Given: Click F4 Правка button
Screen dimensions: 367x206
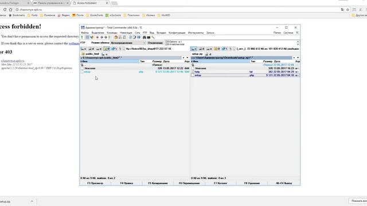Looking at the screenshot, I should point(127,183).
